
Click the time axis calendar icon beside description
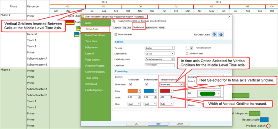tap(114, 21)
